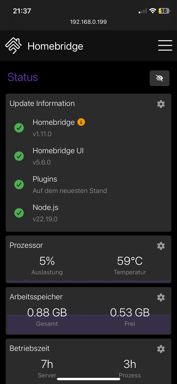Click green checkmark beside Plugins

click(x=19, y=184)
